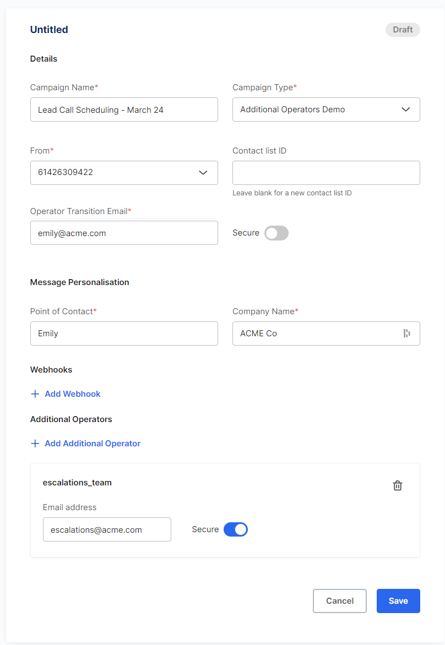
Task: Focus the Campaign Name input field
Action: coord(124,110)
